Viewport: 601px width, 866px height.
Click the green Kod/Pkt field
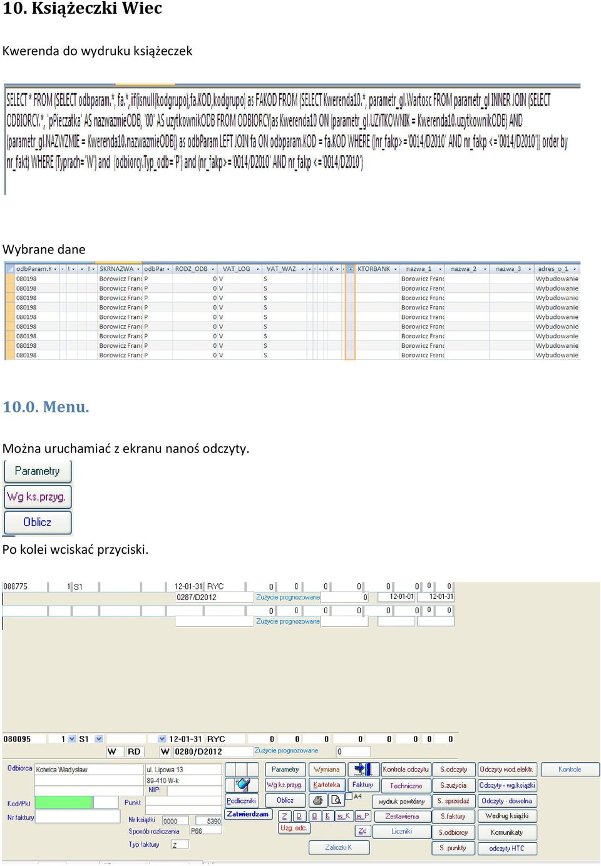[x=64, y=802]
